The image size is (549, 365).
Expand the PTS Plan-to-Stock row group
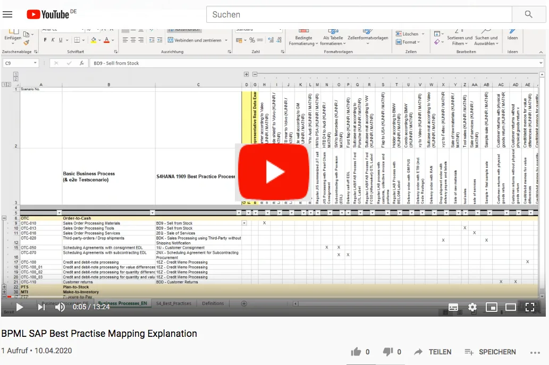click(x=4, y=287)
